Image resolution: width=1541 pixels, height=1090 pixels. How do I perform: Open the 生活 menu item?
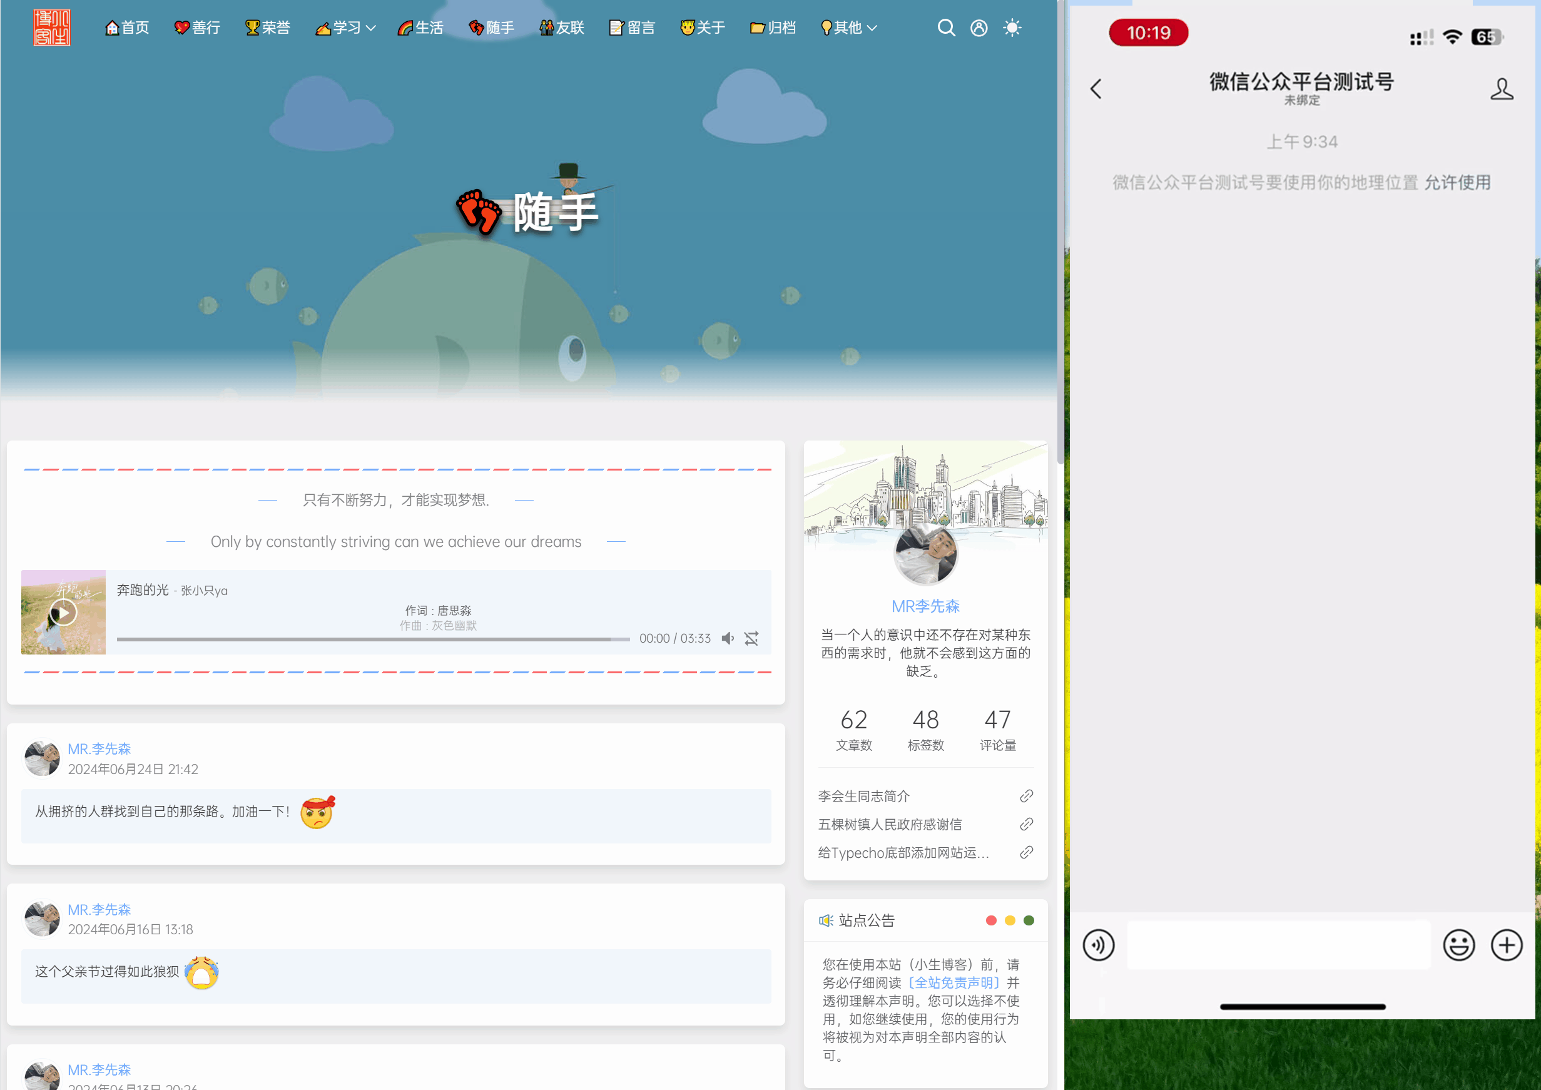(x=421, y=28)
